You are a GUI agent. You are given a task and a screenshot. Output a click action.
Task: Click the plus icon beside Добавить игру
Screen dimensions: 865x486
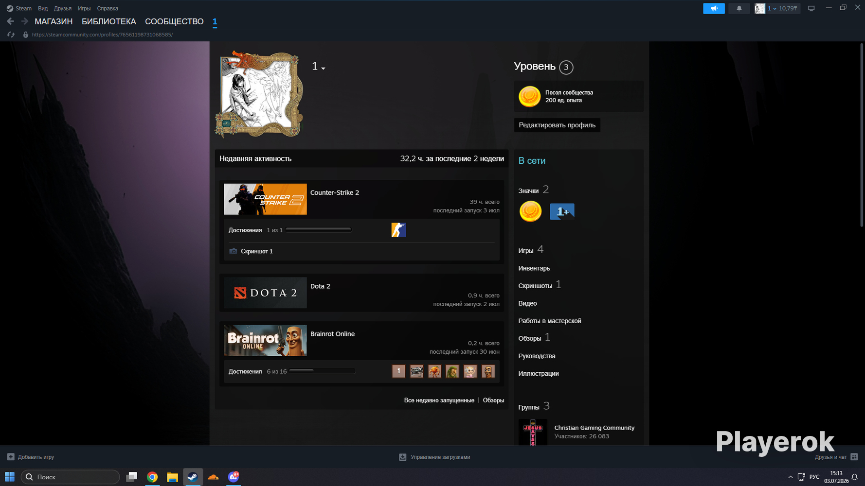pyautogui.click(x=11, y=457)
